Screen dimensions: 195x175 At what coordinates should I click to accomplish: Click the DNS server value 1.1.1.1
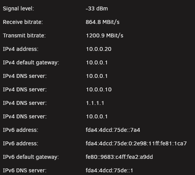[x=95, y=103]
